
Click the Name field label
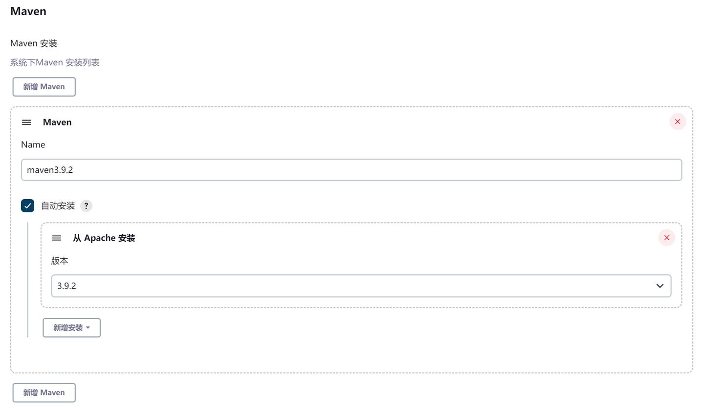[x=33, y=144]
